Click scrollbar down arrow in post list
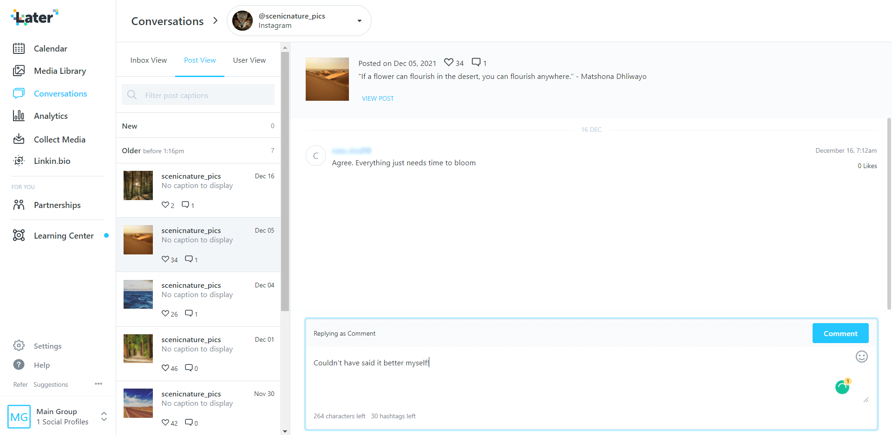 pyautogui.click(x=285, y=431)
